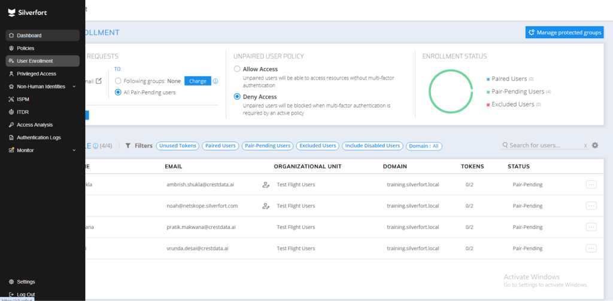The width and height of the screenshot is (613, 301).
Task: Select the Allow Access radio button
Action: coord(237,69)
